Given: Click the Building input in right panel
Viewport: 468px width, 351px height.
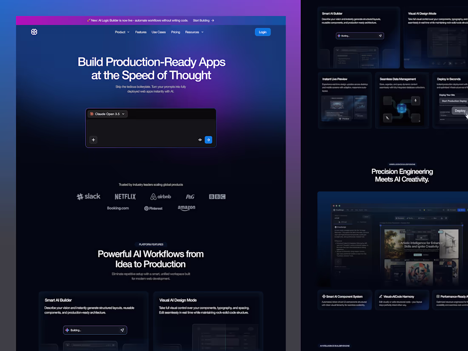Looking at the screenshot, I should point(360,36).
